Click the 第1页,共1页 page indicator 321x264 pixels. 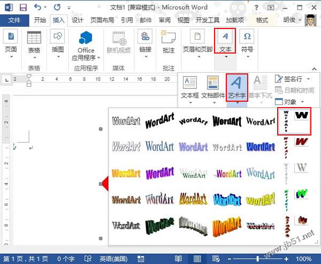tap(26, 259)
